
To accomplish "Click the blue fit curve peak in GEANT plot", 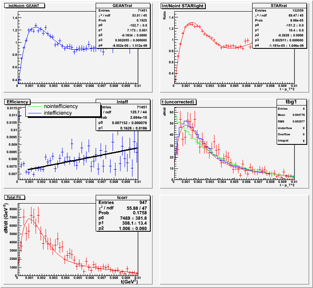I will coord(36,26).
